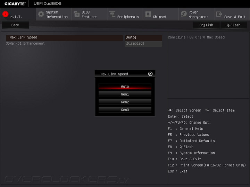Select the 3DMark01 Enhancement setting label
The height and width of the screenshot is (187, 250).
25,43
